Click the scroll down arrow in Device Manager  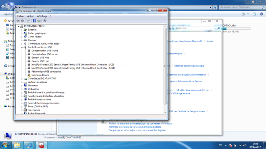[x=165, y=112]
